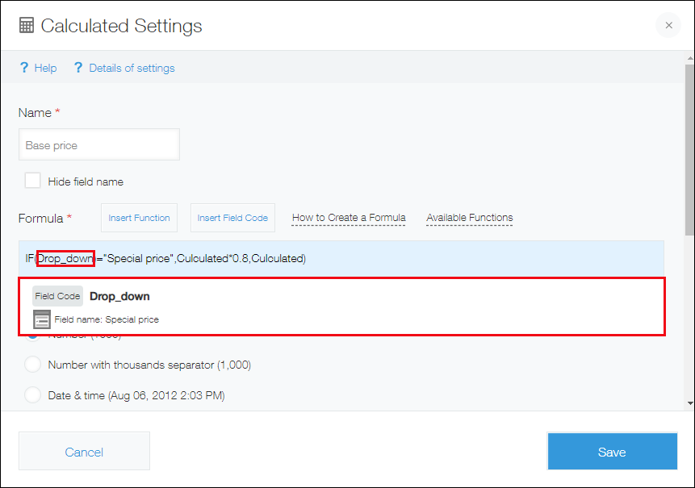Close the Calculated Settings dialog
The image size is (695, 488).
[668, 25]
